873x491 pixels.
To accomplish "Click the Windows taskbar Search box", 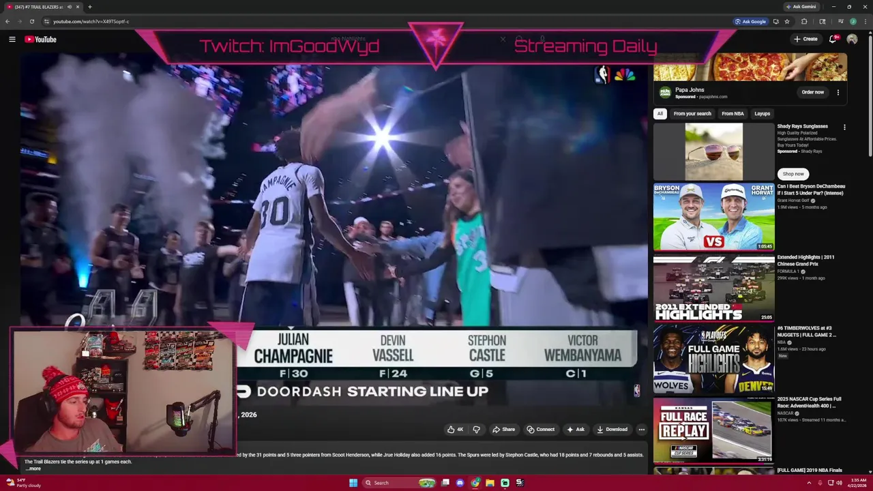I will click(400, 483).
